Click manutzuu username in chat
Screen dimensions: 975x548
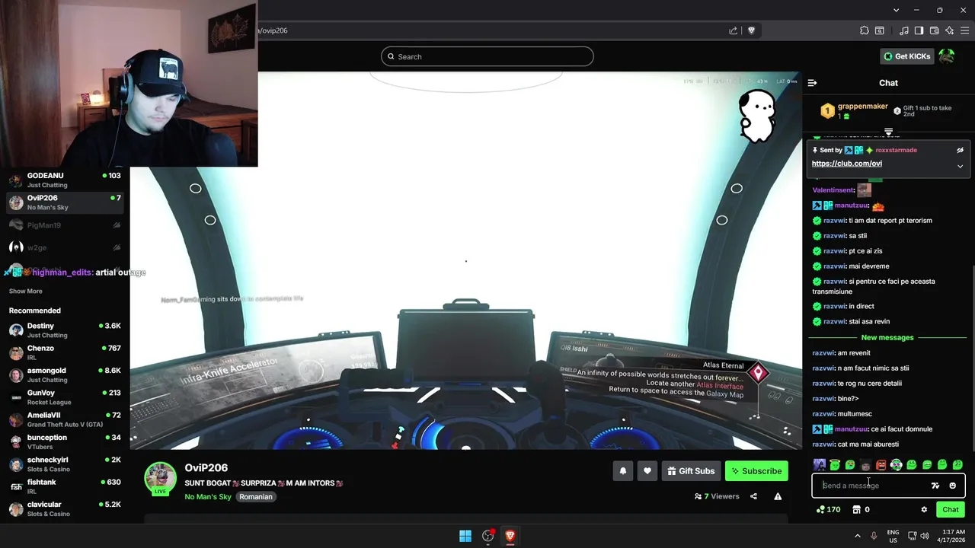click(x=851, y=205)
